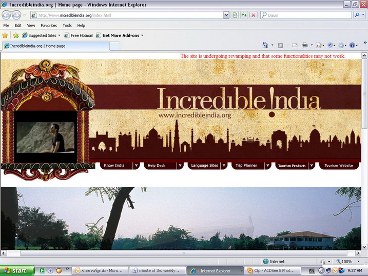This screenshot has height=276, width=368.
Task: Click the Compatibility View icon
Action: coord(235,15)
